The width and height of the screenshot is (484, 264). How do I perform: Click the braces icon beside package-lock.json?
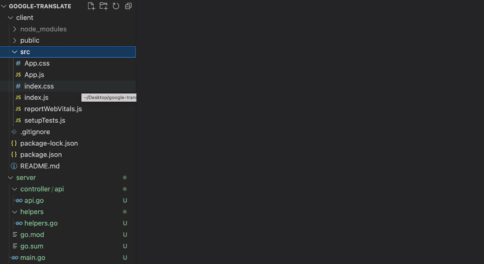[14, 143]
